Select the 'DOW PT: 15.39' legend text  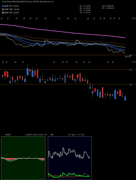point(11,13)
